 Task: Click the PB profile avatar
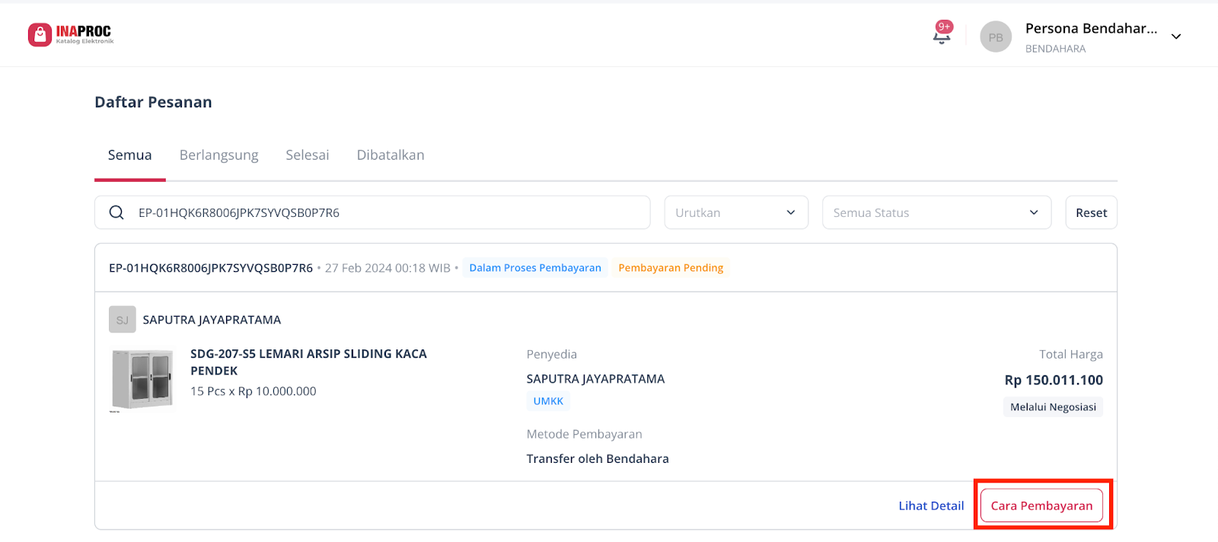click(996, 37)
